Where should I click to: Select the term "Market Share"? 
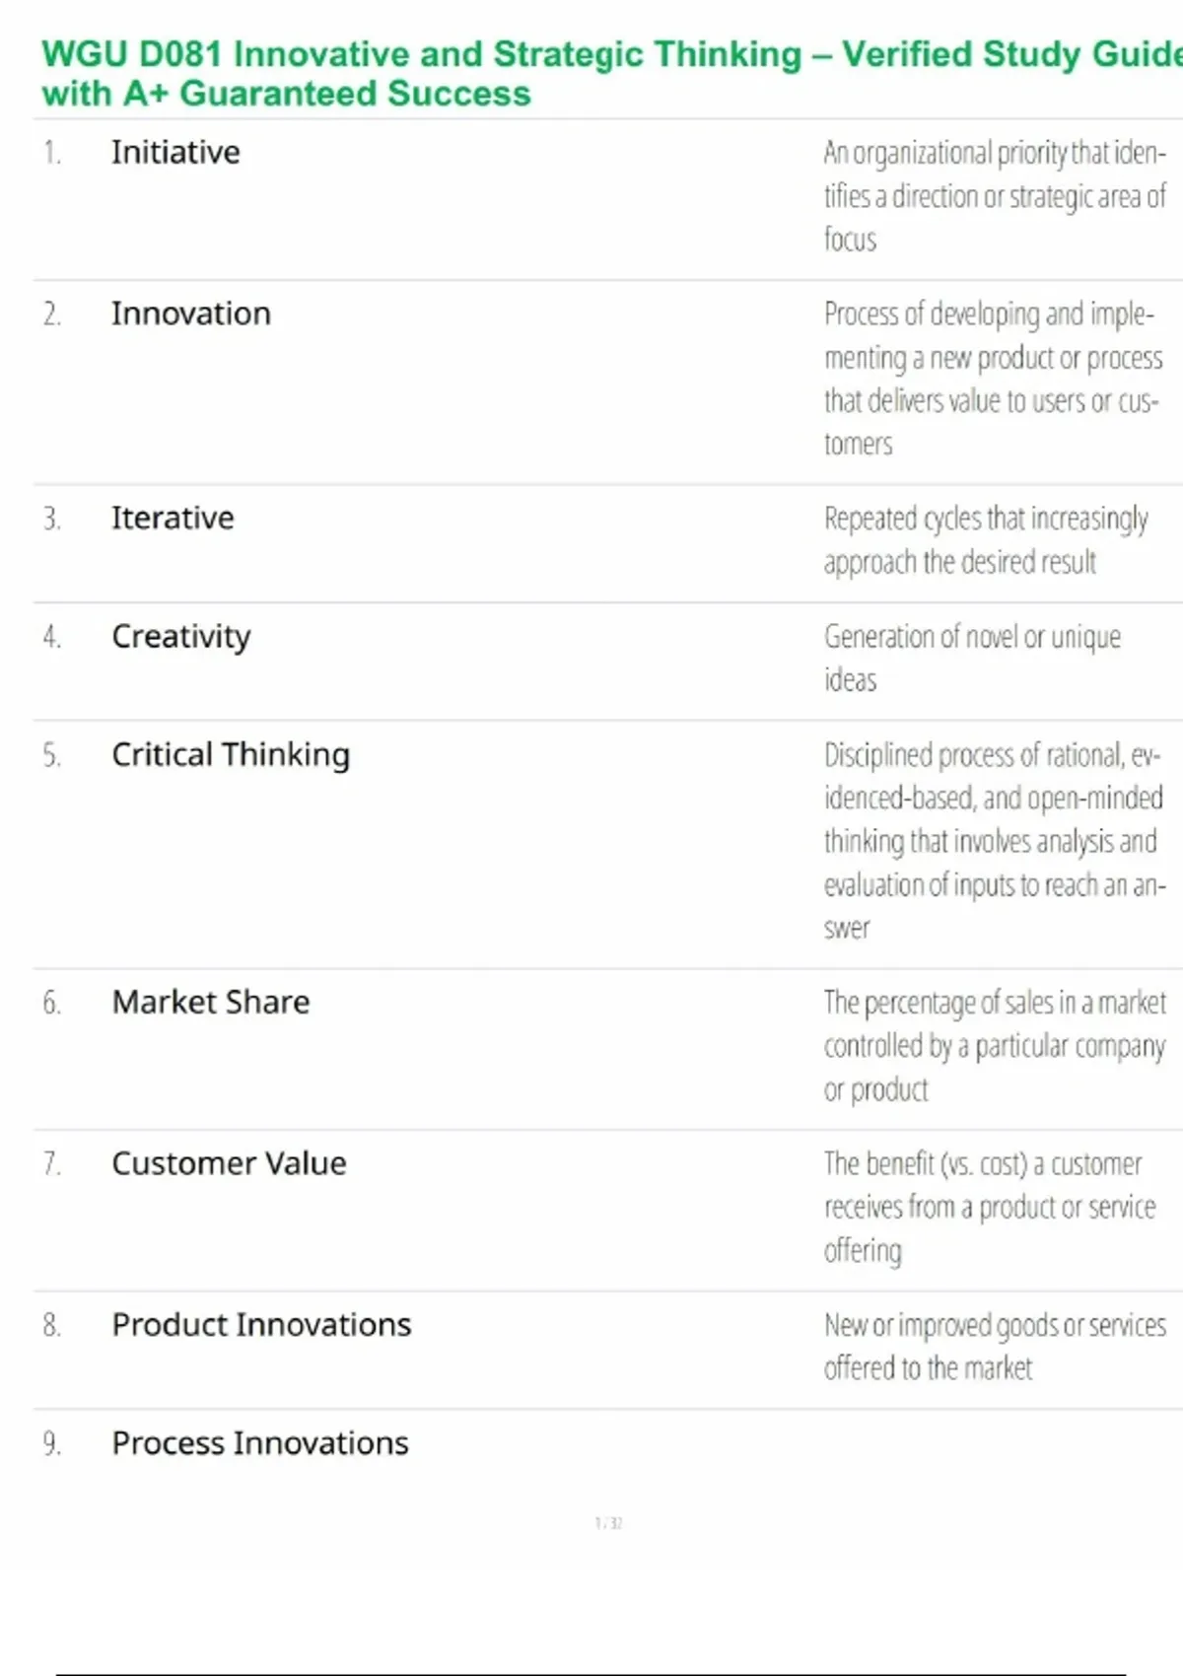[211, 1002]
